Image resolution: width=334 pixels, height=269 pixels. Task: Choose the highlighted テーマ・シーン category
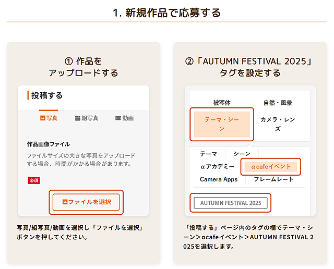(x=222, y=124)
